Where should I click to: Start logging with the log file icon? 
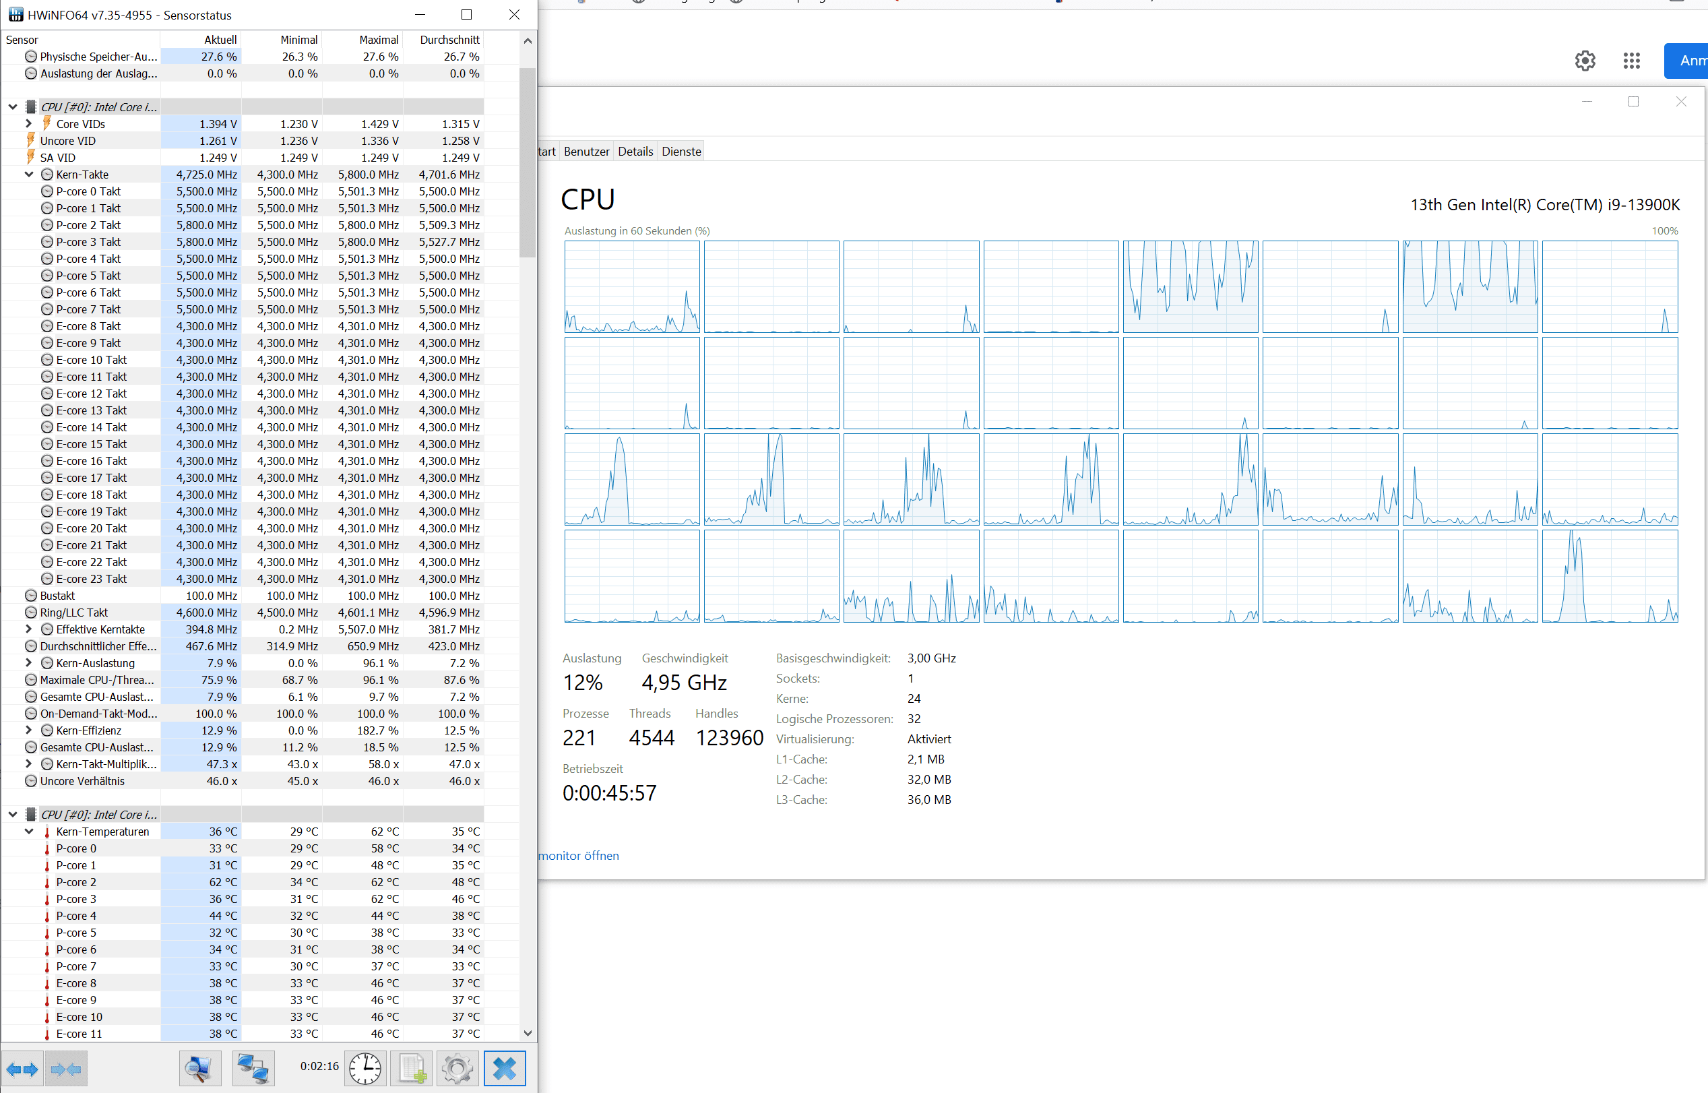(x=412, y=1069)
